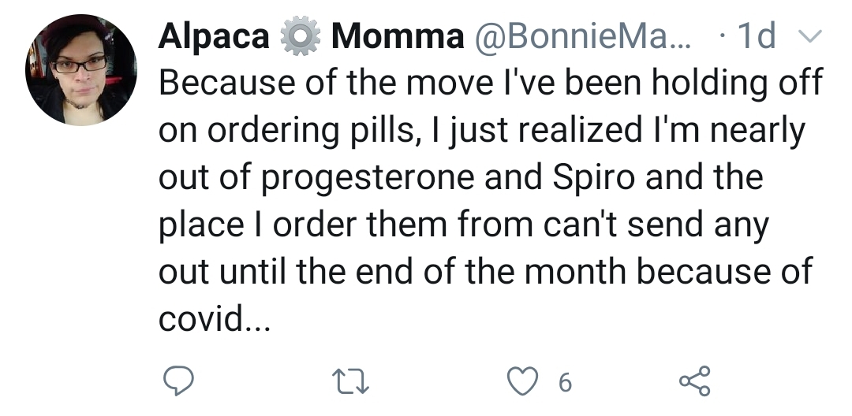Click the word progesterone in the tweet
Image resolution: width=852 pixels, height=416 pixels.
click(x=368, y=178)
